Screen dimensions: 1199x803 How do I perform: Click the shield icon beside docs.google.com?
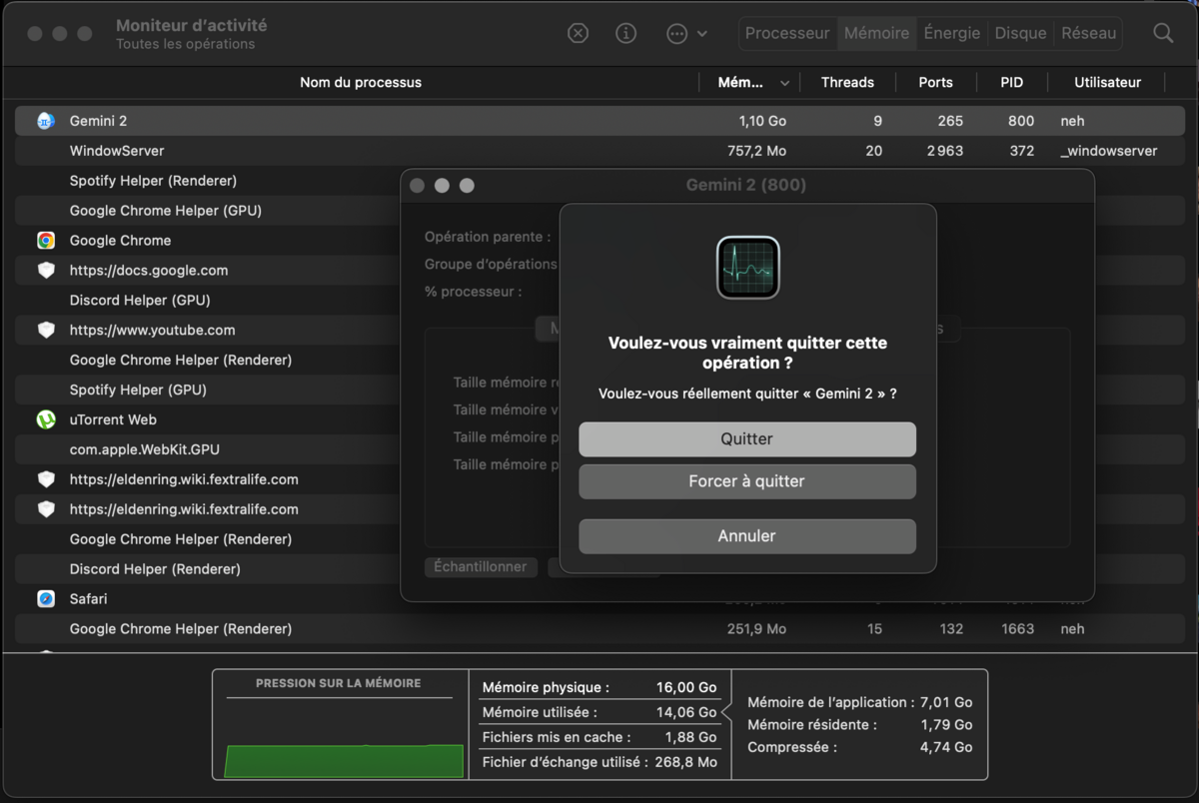point(46,271)
